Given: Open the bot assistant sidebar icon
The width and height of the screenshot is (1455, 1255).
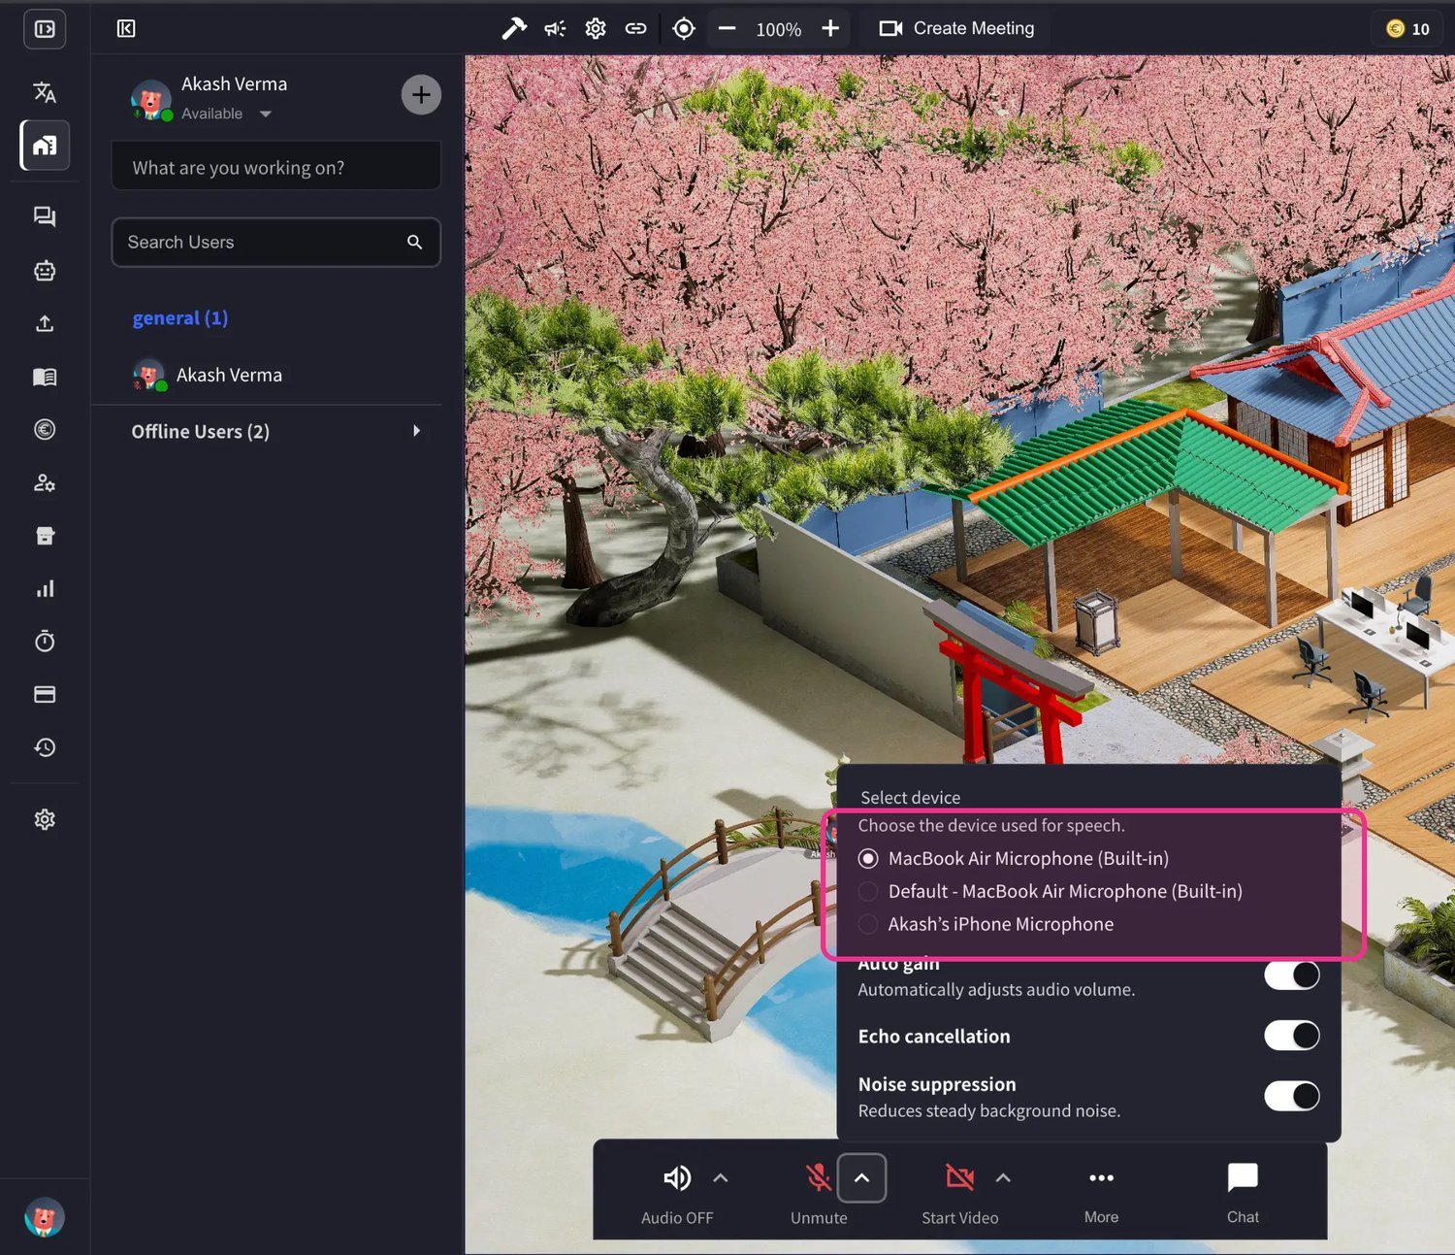Looking at the screenshot, I should pyautogui.click(x=45, y=271).
